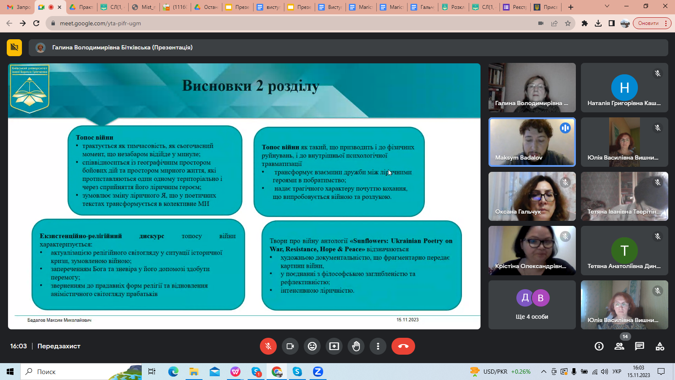Image resolution: width=675 pixels, height=380 pixels.
Task: Click the Оновити browser update button
Action: 648,23
